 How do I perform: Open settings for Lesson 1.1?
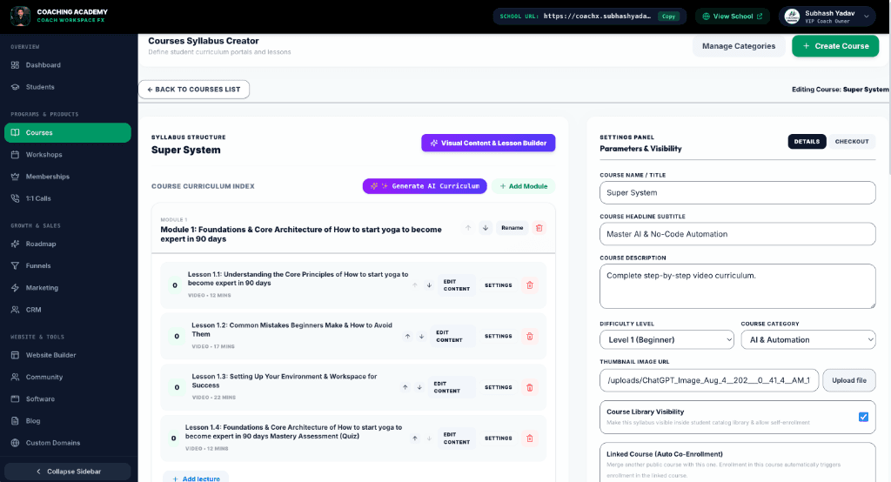(499, 285)
